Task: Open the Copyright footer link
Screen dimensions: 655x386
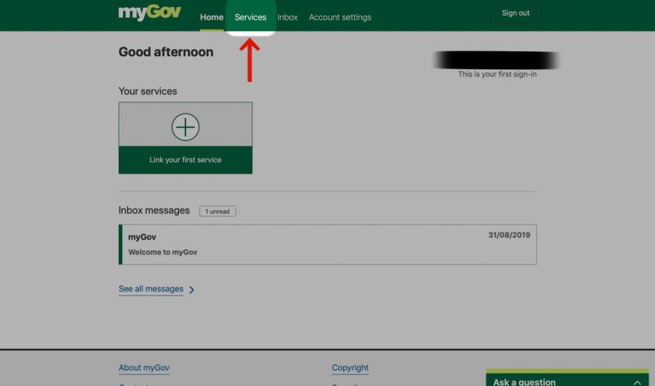Action: tap(350, 368)
